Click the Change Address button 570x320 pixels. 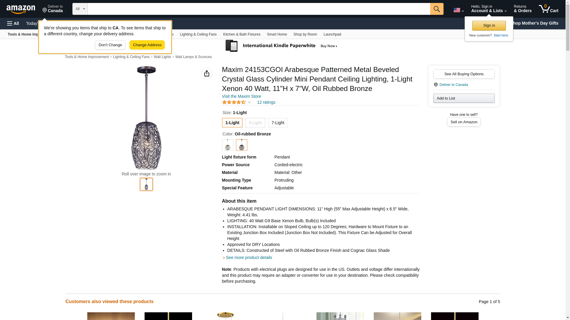(x=147, y=45)
